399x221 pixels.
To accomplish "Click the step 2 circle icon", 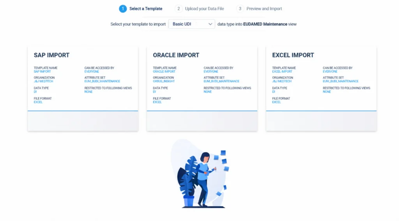I will [x=178, y=9].
